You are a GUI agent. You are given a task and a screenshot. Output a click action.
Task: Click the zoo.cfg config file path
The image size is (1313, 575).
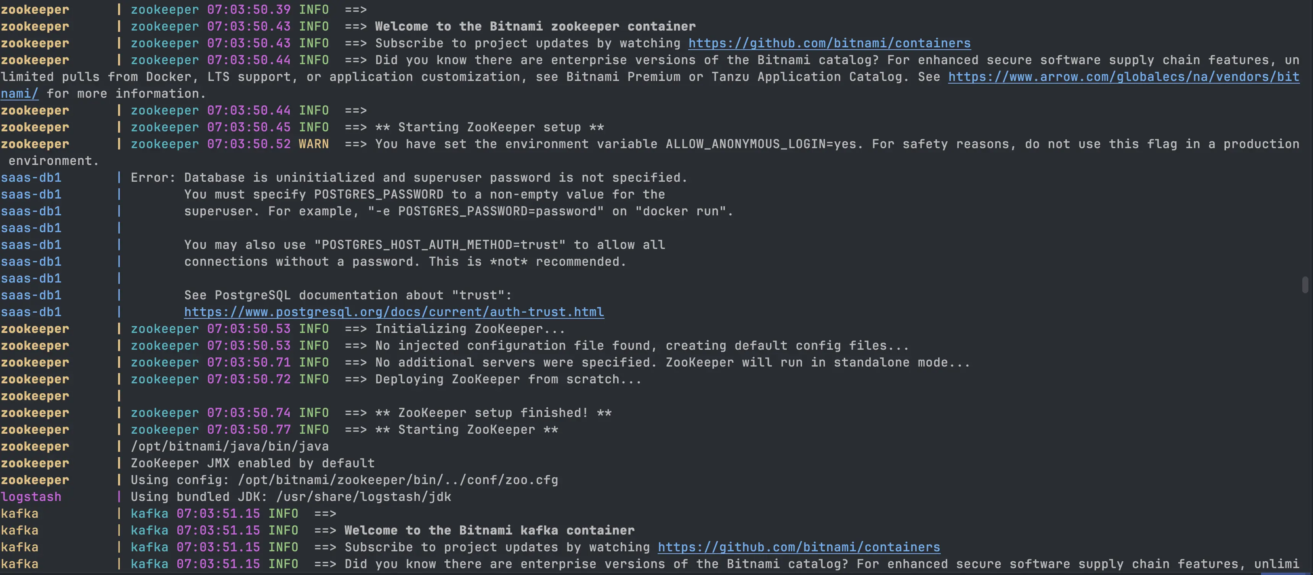point(397,480)
